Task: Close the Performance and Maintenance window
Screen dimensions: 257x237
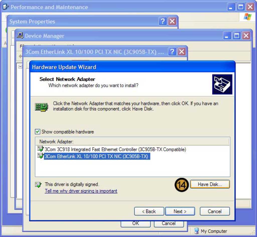Action: coord(250,7)
